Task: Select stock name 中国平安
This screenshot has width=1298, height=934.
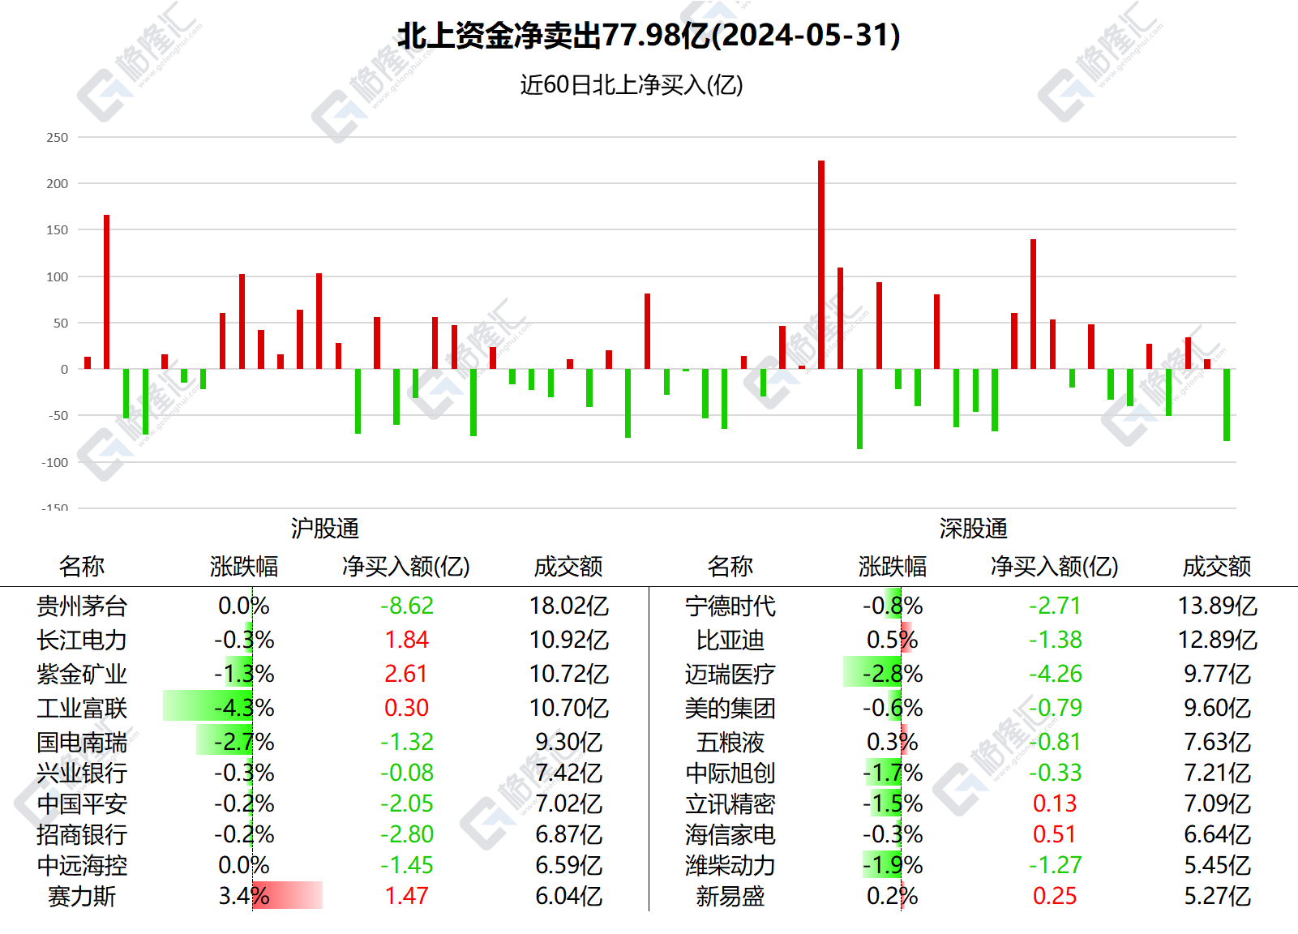Action: coord(82,803)
